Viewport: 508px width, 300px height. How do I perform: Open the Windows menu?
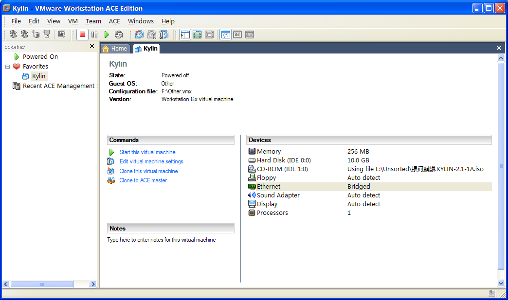[x=141, y=21]
